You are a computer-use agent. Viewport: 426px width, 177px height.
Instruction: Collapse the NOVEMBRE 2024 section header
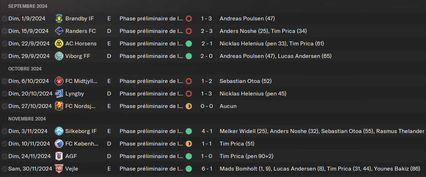click(x=27, y=119)
